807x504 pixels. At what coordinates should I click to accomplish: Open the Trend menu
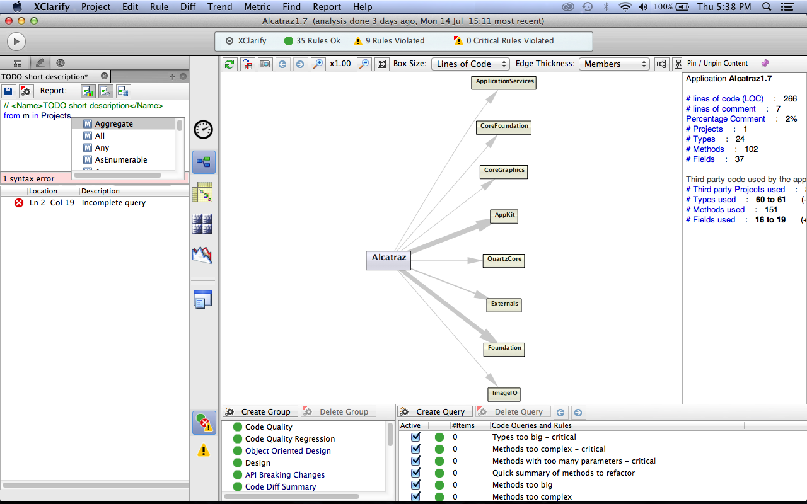tap(220, 7)
